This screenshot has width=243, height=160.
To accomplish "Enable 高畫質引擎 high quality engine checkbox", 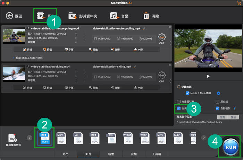I will pos(179,101).
